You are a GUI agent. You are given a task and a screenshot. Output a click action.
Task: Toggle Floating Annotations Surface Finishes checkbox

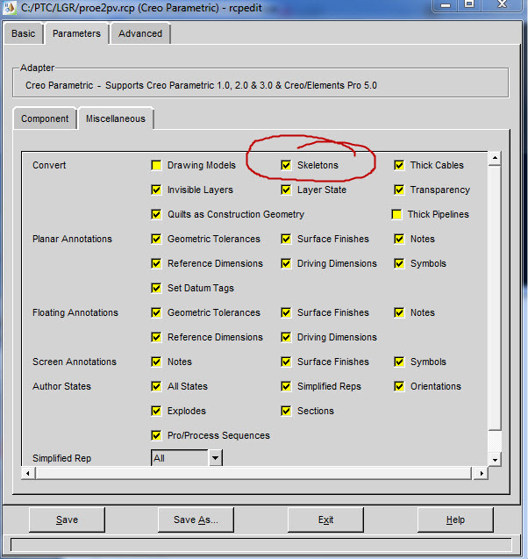[286, 312]
